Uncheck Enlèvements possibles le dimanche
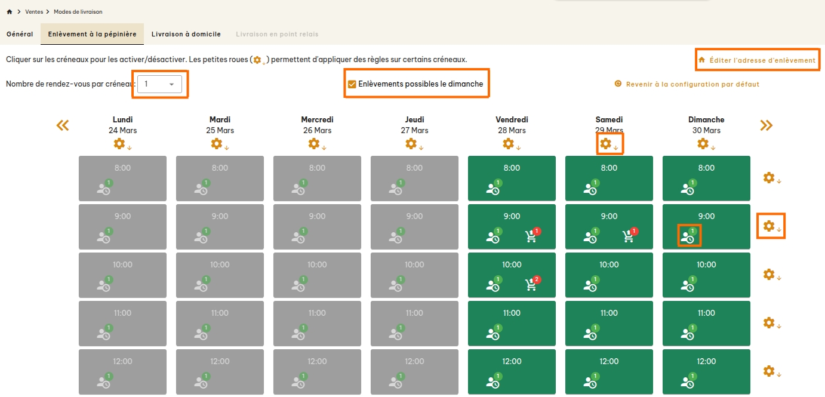The height and width of the screenshot is (397, 825). (x=352, y=84)
